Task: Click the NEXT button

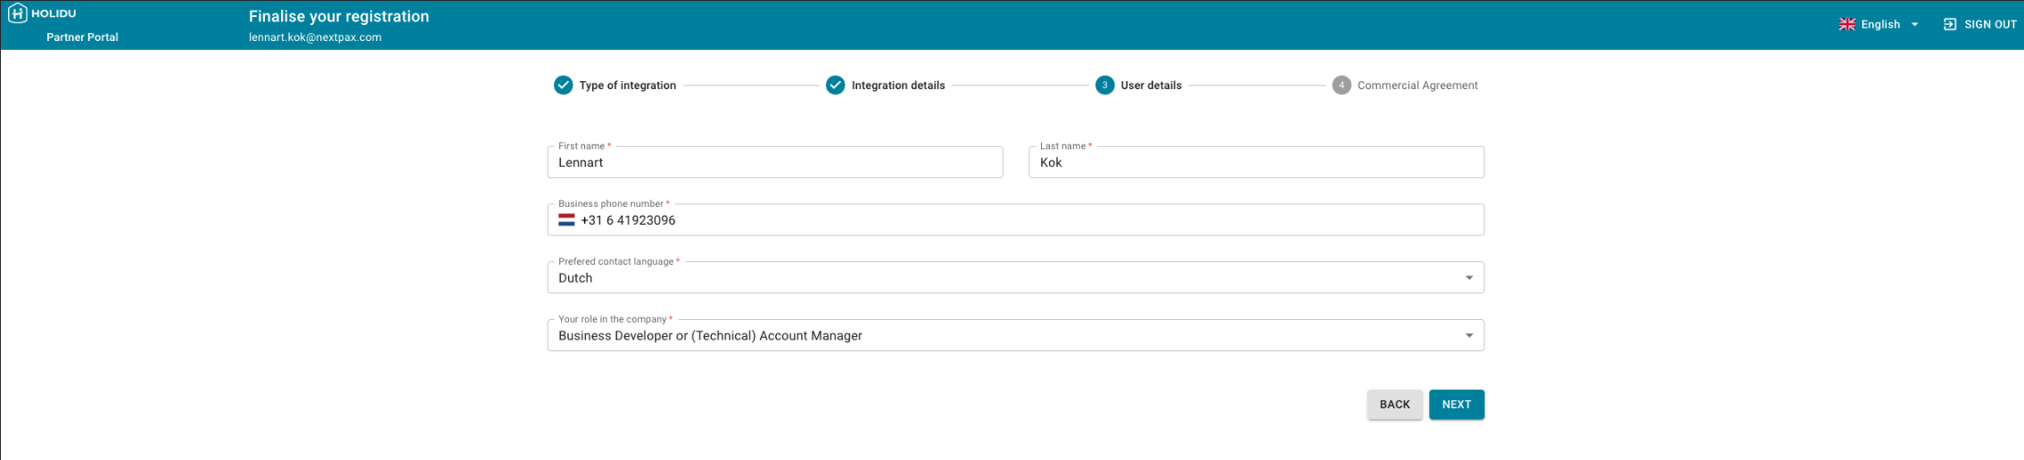Action: (x=1457, y=404)
